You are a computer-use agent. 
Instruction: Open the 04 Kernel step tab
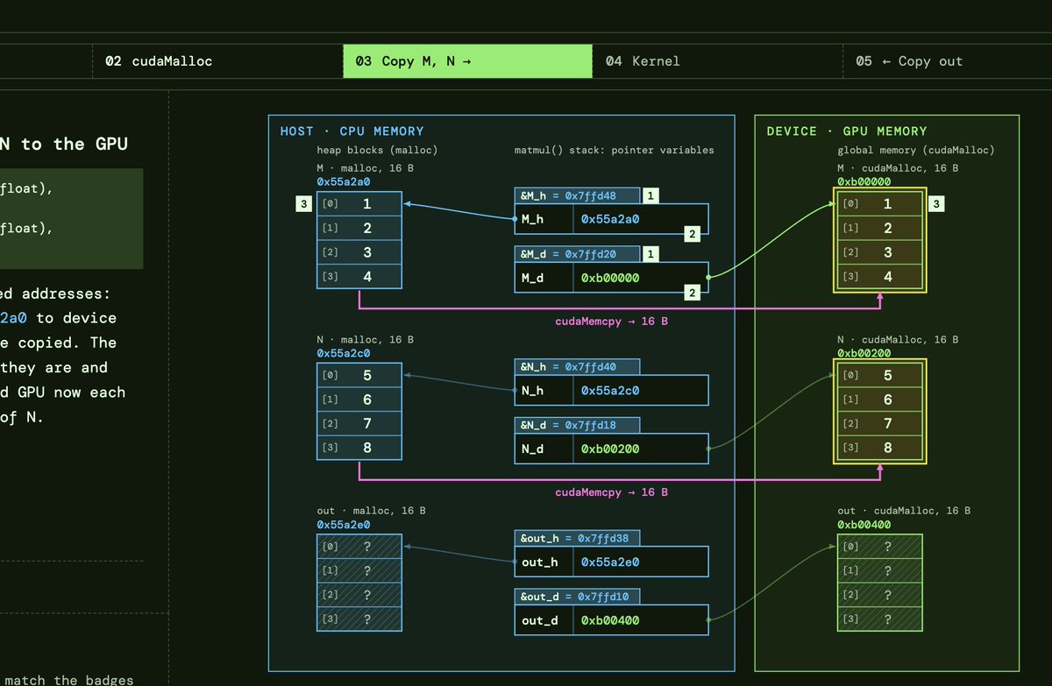coord(717,61)
